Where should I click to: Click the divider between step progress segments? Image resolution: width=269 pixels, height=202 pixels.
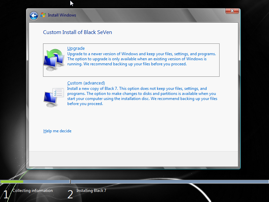[x=70, y=181]
